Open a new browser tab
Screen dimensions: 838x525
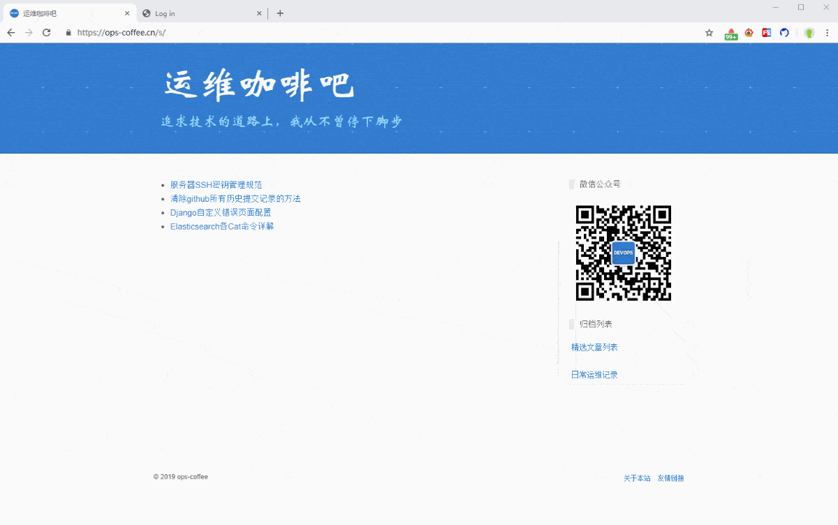280,13
